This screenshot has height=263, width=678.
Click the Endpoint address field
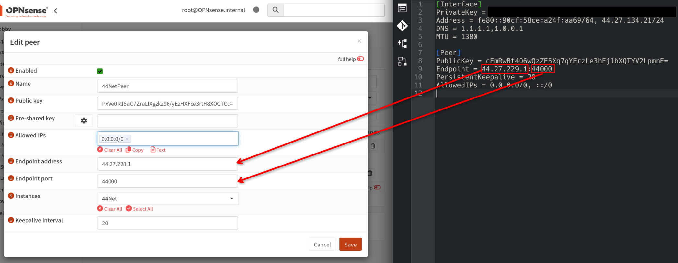[x=167, y=164]
